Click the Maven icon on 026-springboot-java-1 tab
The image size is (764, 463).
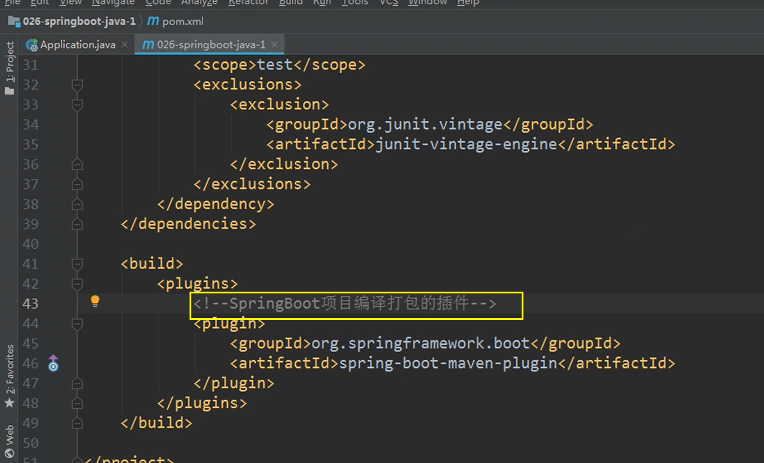148,45
